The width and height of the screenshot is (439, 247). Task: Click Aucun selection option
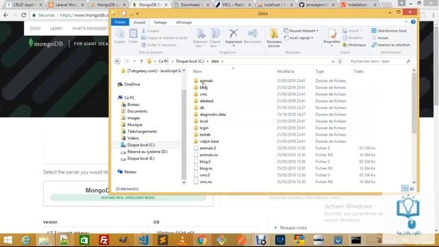click(x=380, y=38)
